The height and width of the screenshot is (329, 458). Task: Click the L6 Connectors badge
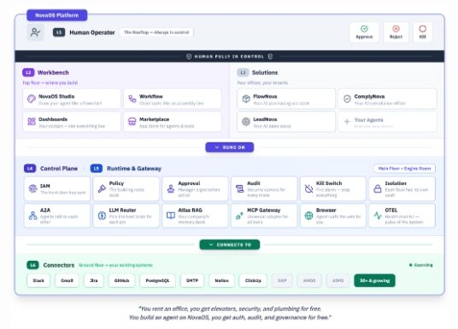(32, 265)
